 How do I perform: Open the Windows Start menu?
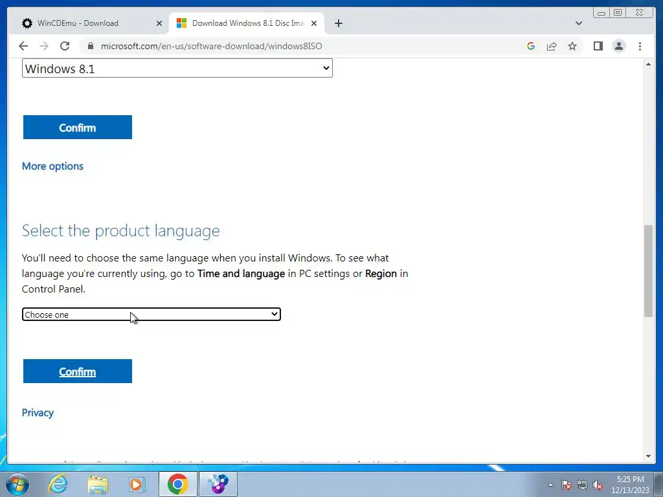(x=17, y=484)
